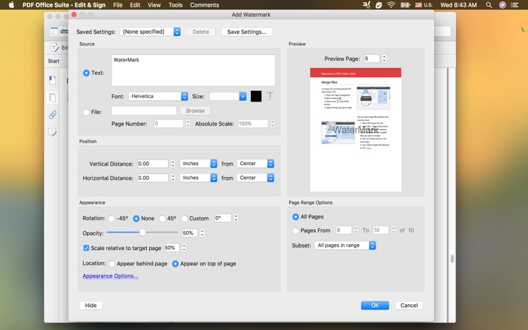Open the View menu
The height and width of the screenshot is (330, 528).
tap(154, 5)
